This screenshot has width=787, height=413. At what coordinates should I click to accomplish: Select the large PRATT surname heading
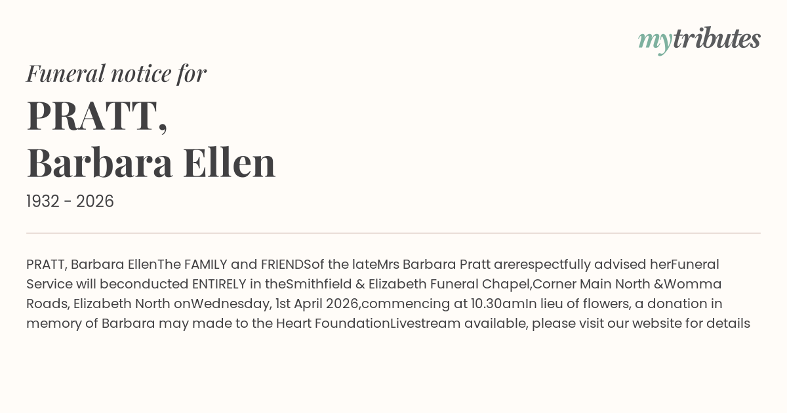[x=97, y=115]
